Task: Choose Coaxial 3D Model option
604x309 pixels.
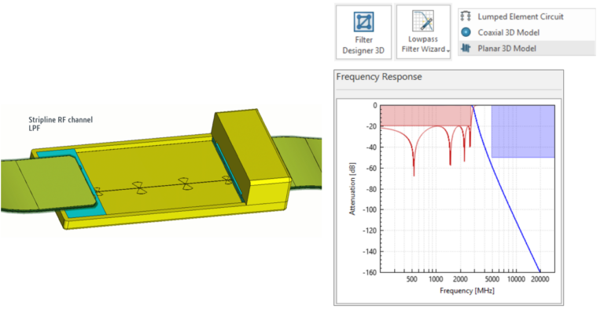Action: 527,33
